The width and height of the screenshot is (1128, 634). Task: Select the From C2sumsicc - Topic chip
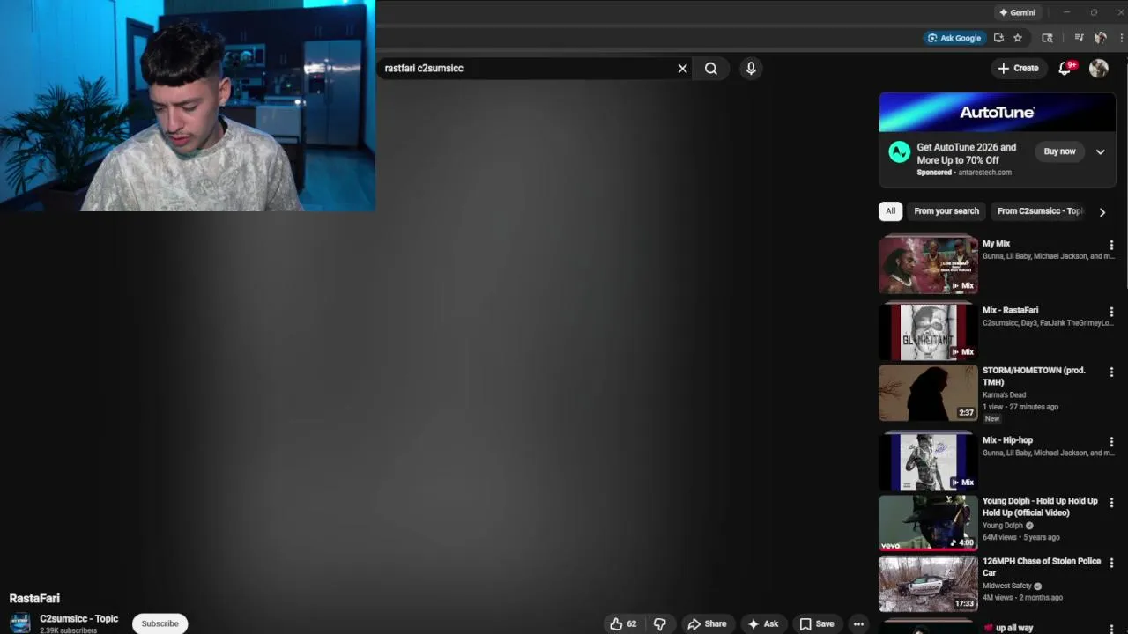pyautogui.click(x=1040, y=211)
